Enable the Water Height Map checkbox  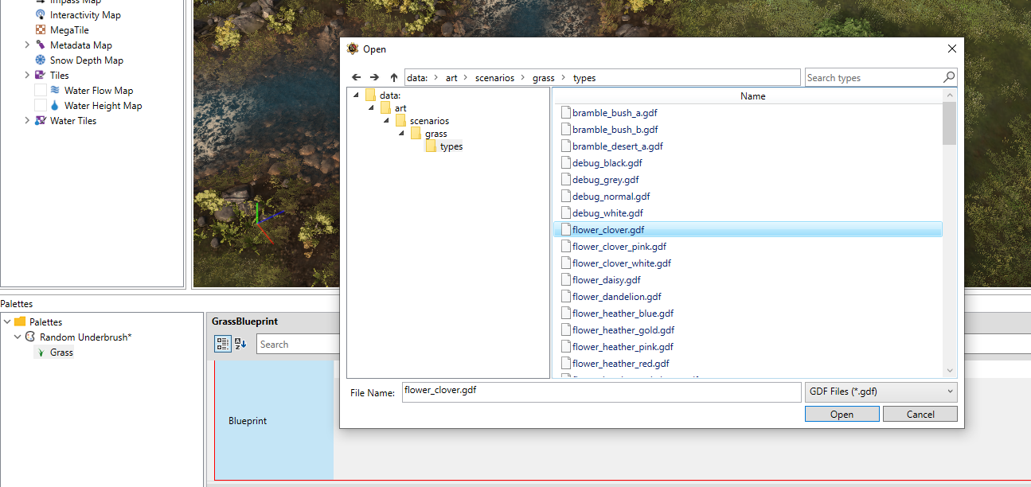41,106
